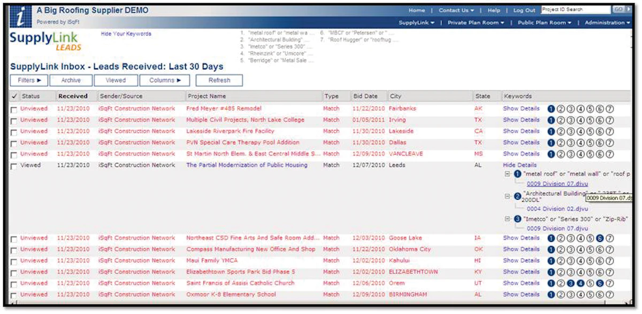Viewport: 642px width, 314px height.
Task: Click the Hide Your Keywords link
Action: click(x=126, y=34)
